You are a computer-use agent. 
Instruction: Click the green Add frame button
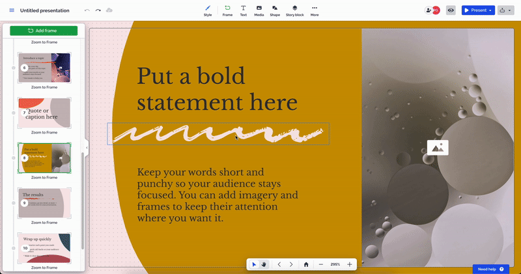point(44,31)
